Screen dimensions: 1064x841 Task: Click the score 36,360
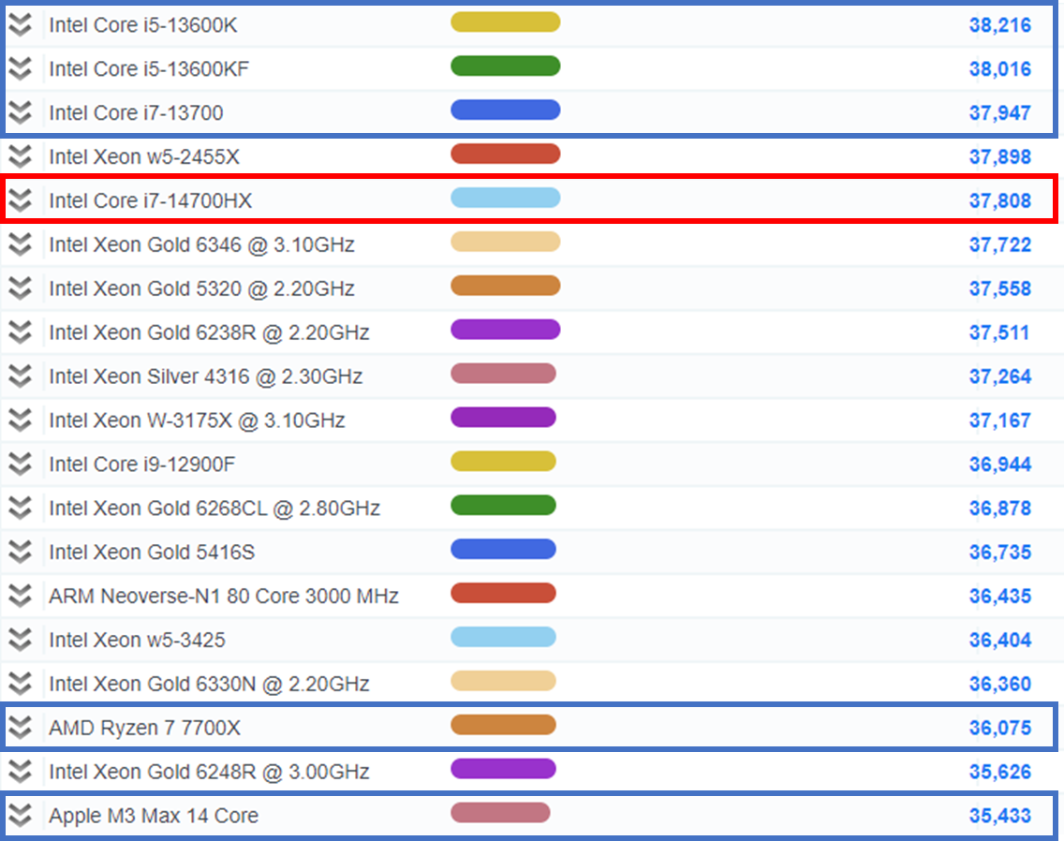coord(1000,684)
